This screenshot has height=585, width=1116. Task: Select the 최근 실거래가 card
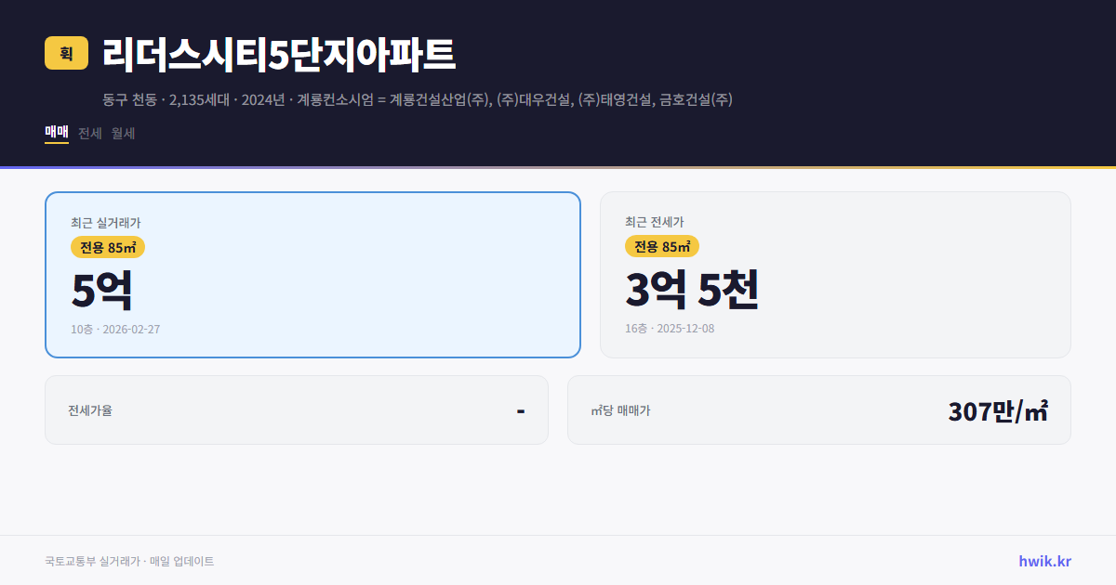312,274
